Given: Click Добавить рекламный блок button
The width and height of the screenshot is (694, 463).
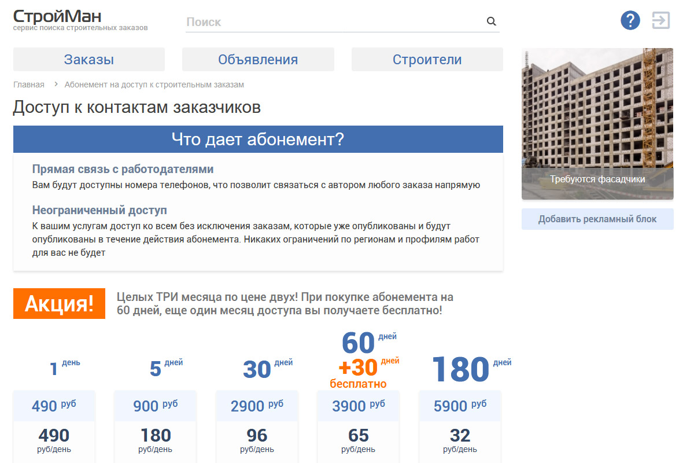Looking at the screenshot, I should point(597,219).
